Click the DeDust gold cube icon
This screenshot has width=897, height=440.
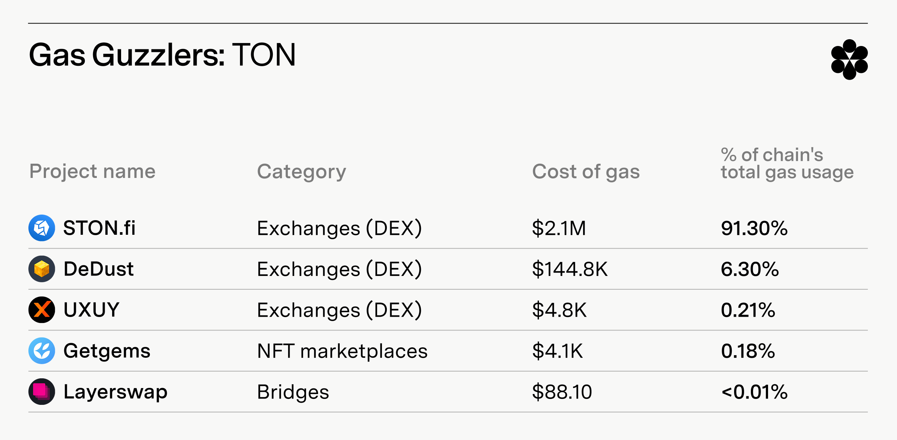pos(42,269)
